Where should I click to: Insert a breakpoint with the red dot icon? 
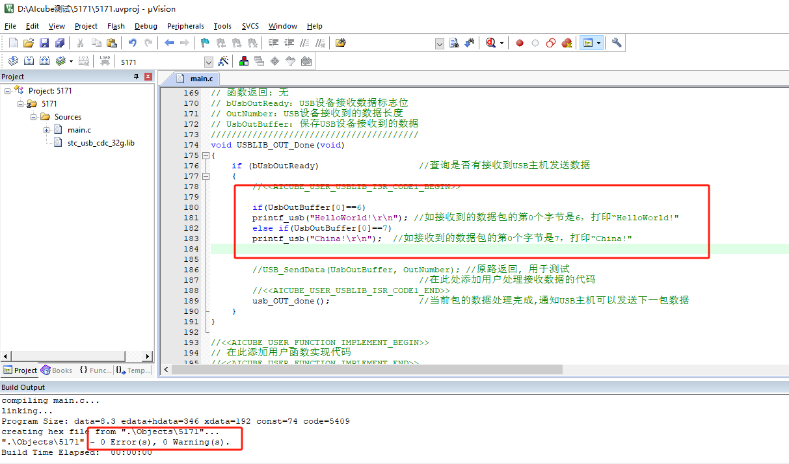click(x=520, y=43)
